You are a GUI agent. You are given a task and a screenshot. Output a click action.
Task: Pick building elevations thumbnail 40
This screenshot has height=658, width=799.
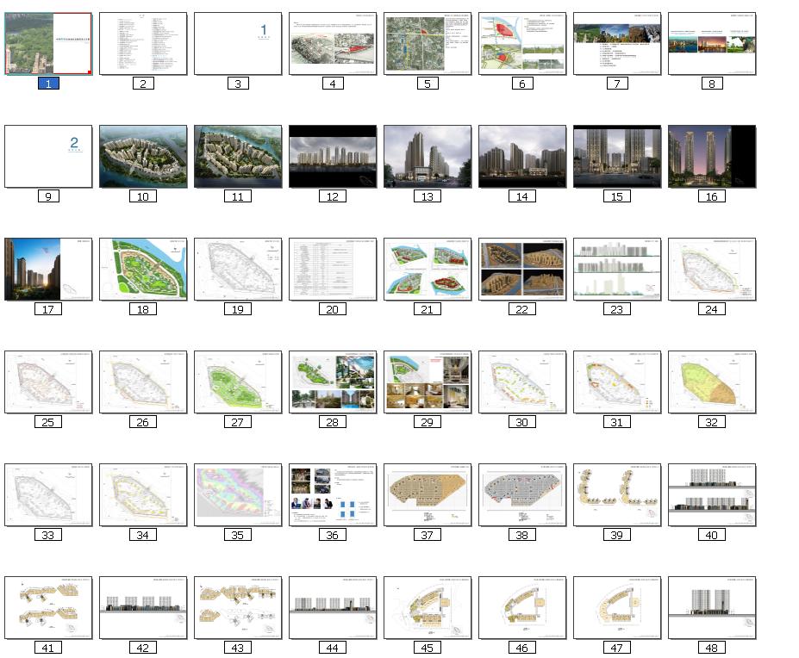coord(712,494)
